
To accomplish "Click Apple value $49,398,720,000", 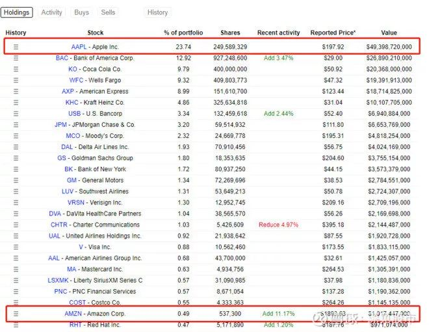I will pyautogui.click(x=389, y=47).
